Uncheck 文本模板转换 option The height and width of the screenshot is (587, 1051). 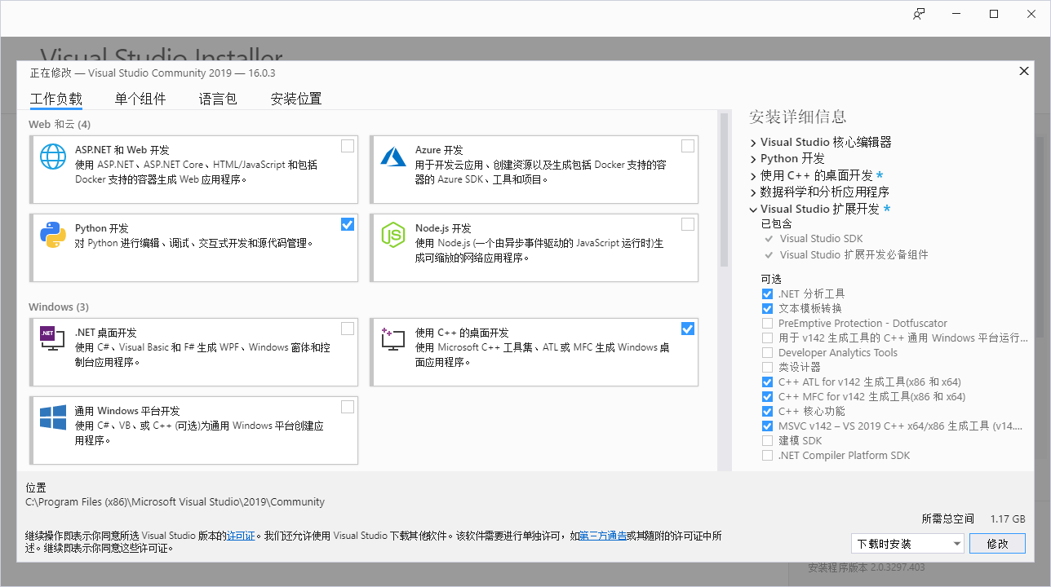tap(767, 308)
